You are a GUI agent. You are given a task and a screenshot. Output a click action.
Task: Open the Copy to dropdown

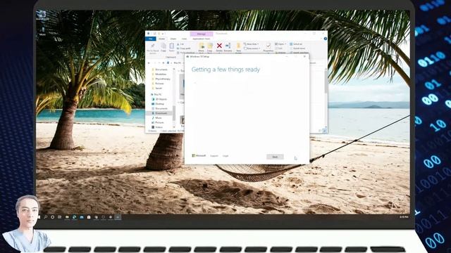tap(210, 48)
